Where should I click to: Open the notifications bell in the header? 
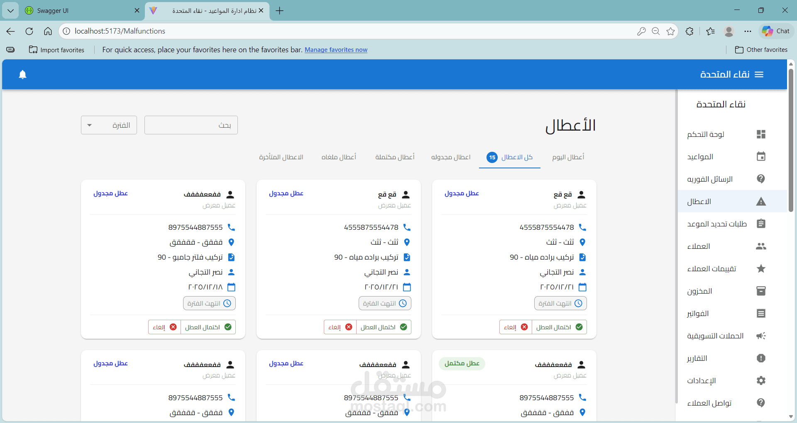[23, 74]
